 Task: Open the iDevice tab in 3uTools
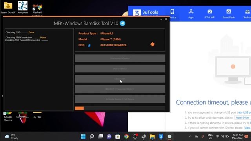173,14
